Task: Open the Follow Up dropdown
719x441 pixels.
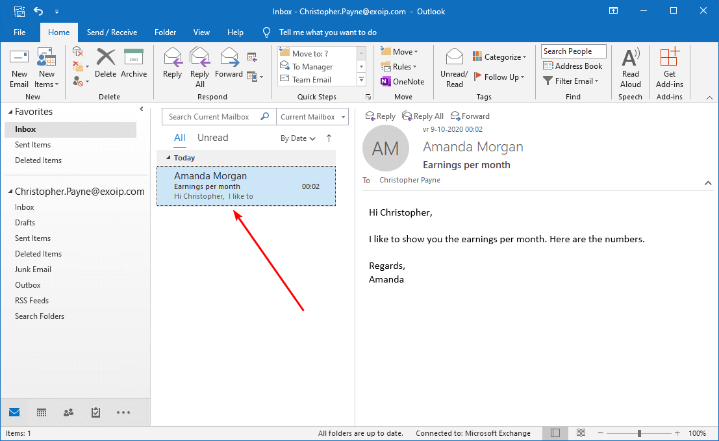Action: pyautogui.click(x=499, y=77)
